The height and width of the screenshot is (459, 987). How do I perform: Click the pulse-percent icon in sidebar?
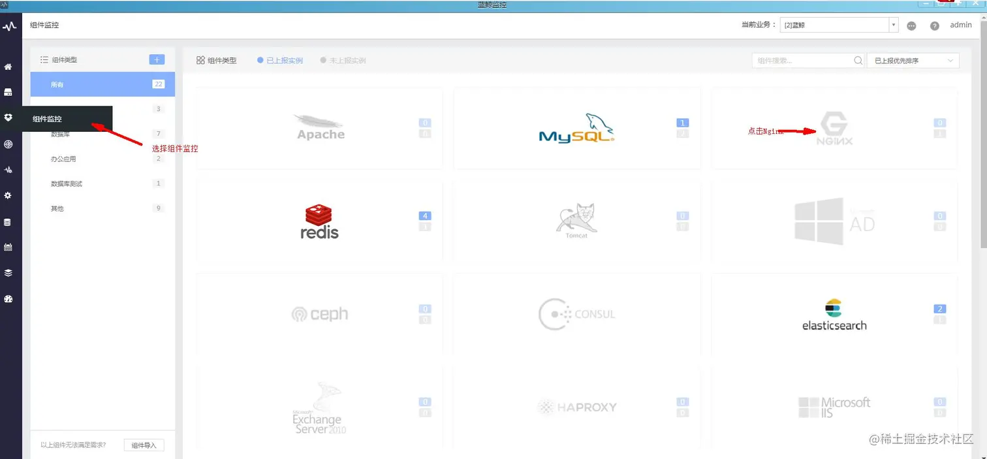click(x=8, y=170)
